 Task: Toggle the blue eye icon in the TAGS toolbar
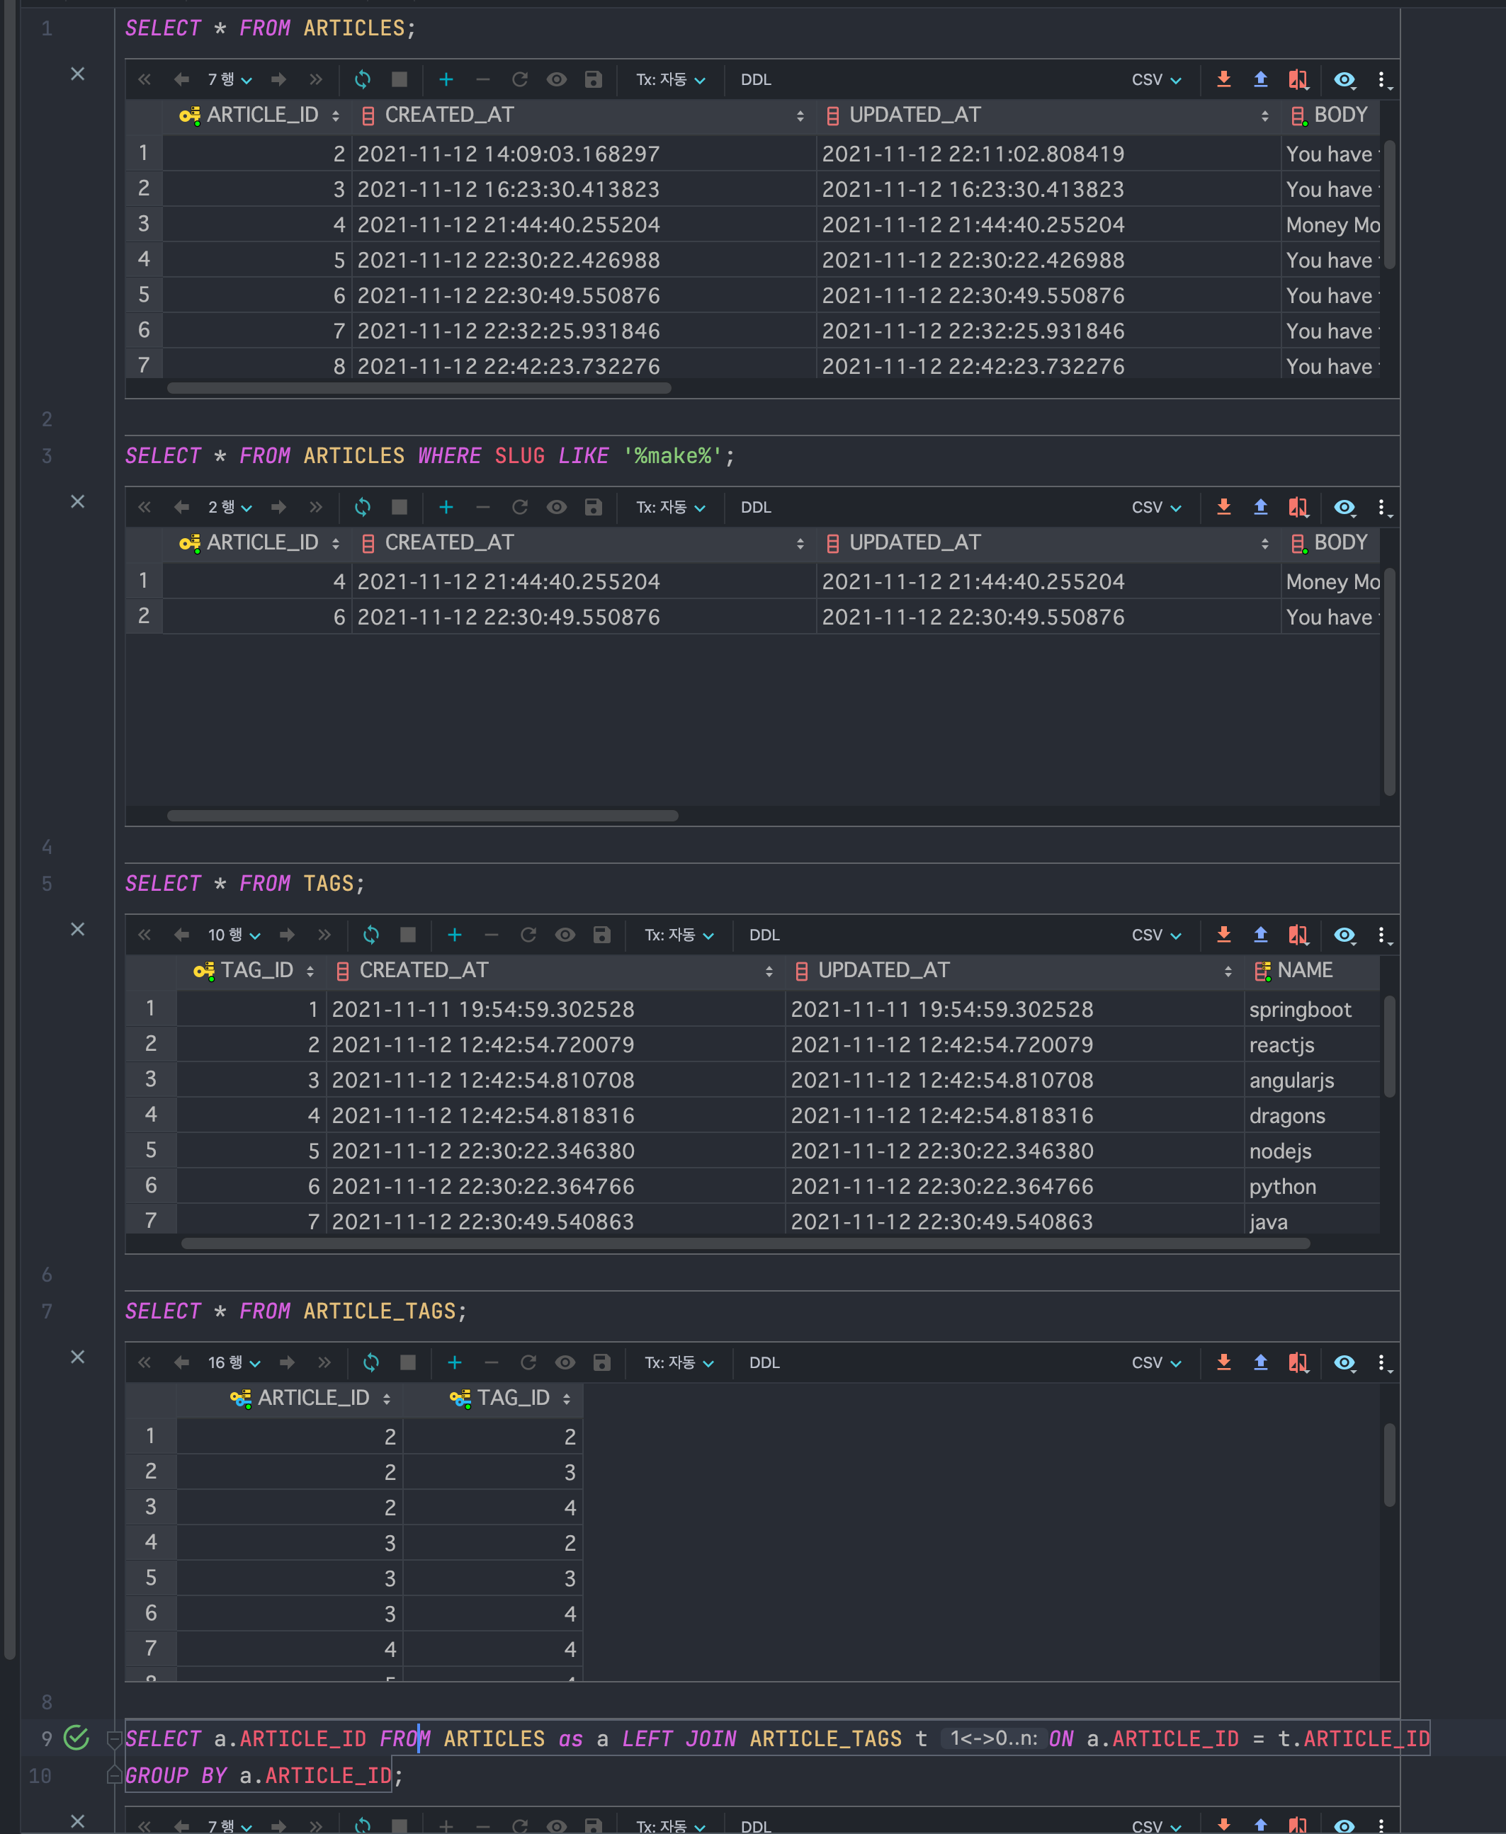[1344, 935]
